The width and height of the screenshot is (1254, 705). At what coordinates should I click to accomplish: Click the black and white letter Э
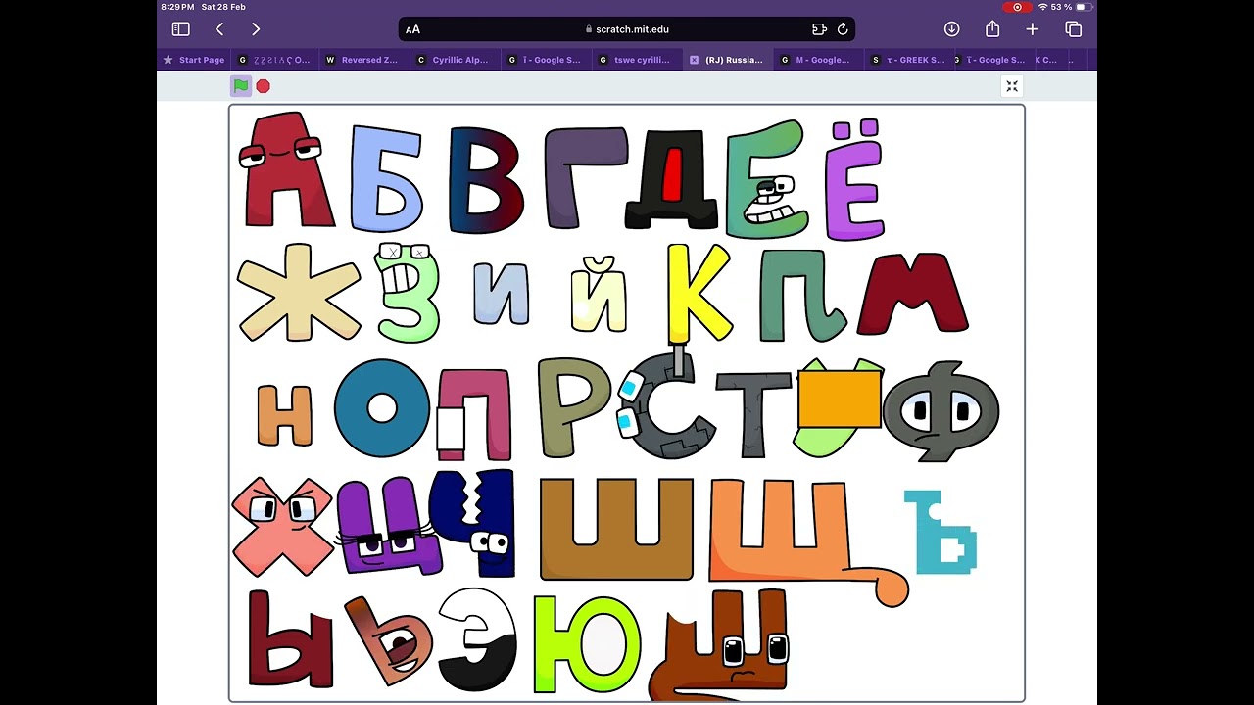(477, 639)
